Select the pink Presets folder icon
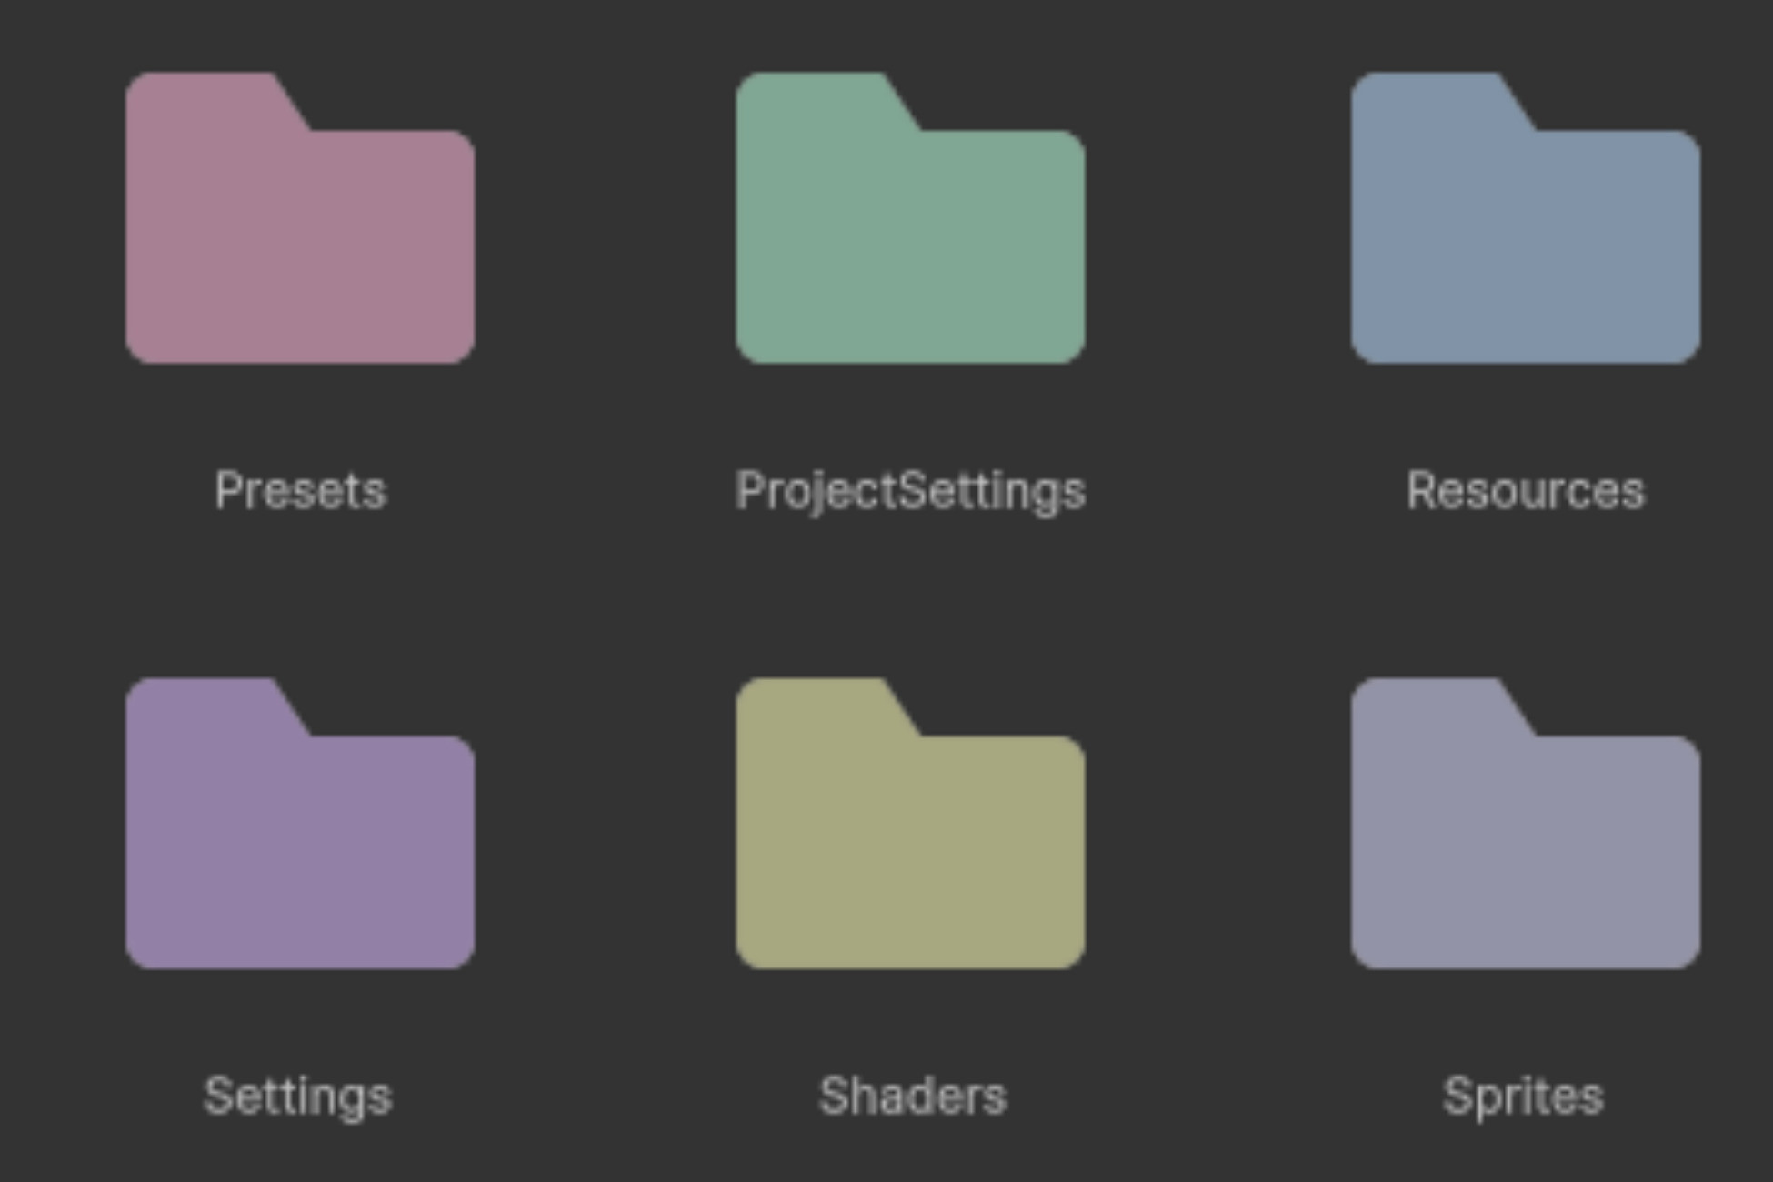This screenshot has height=1182, width=1773. coord(300,218)
